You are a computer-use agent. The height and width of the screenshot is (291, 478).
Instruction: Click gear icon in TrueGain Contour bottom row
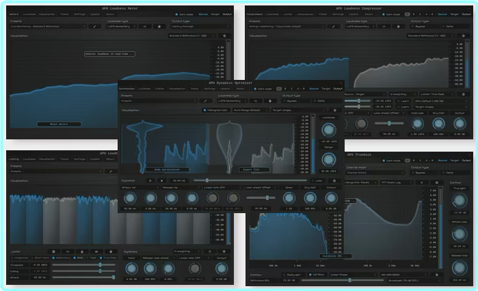pos(436,274)
